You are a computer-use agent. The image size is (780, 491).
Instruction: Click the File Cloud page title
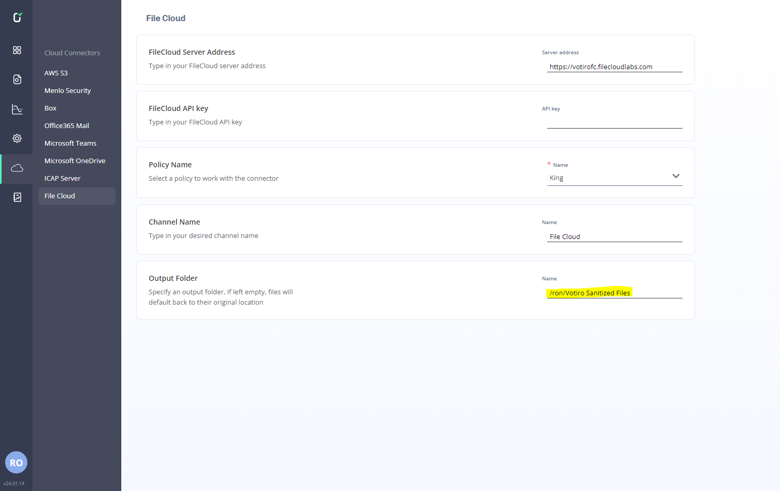(166, 18)
